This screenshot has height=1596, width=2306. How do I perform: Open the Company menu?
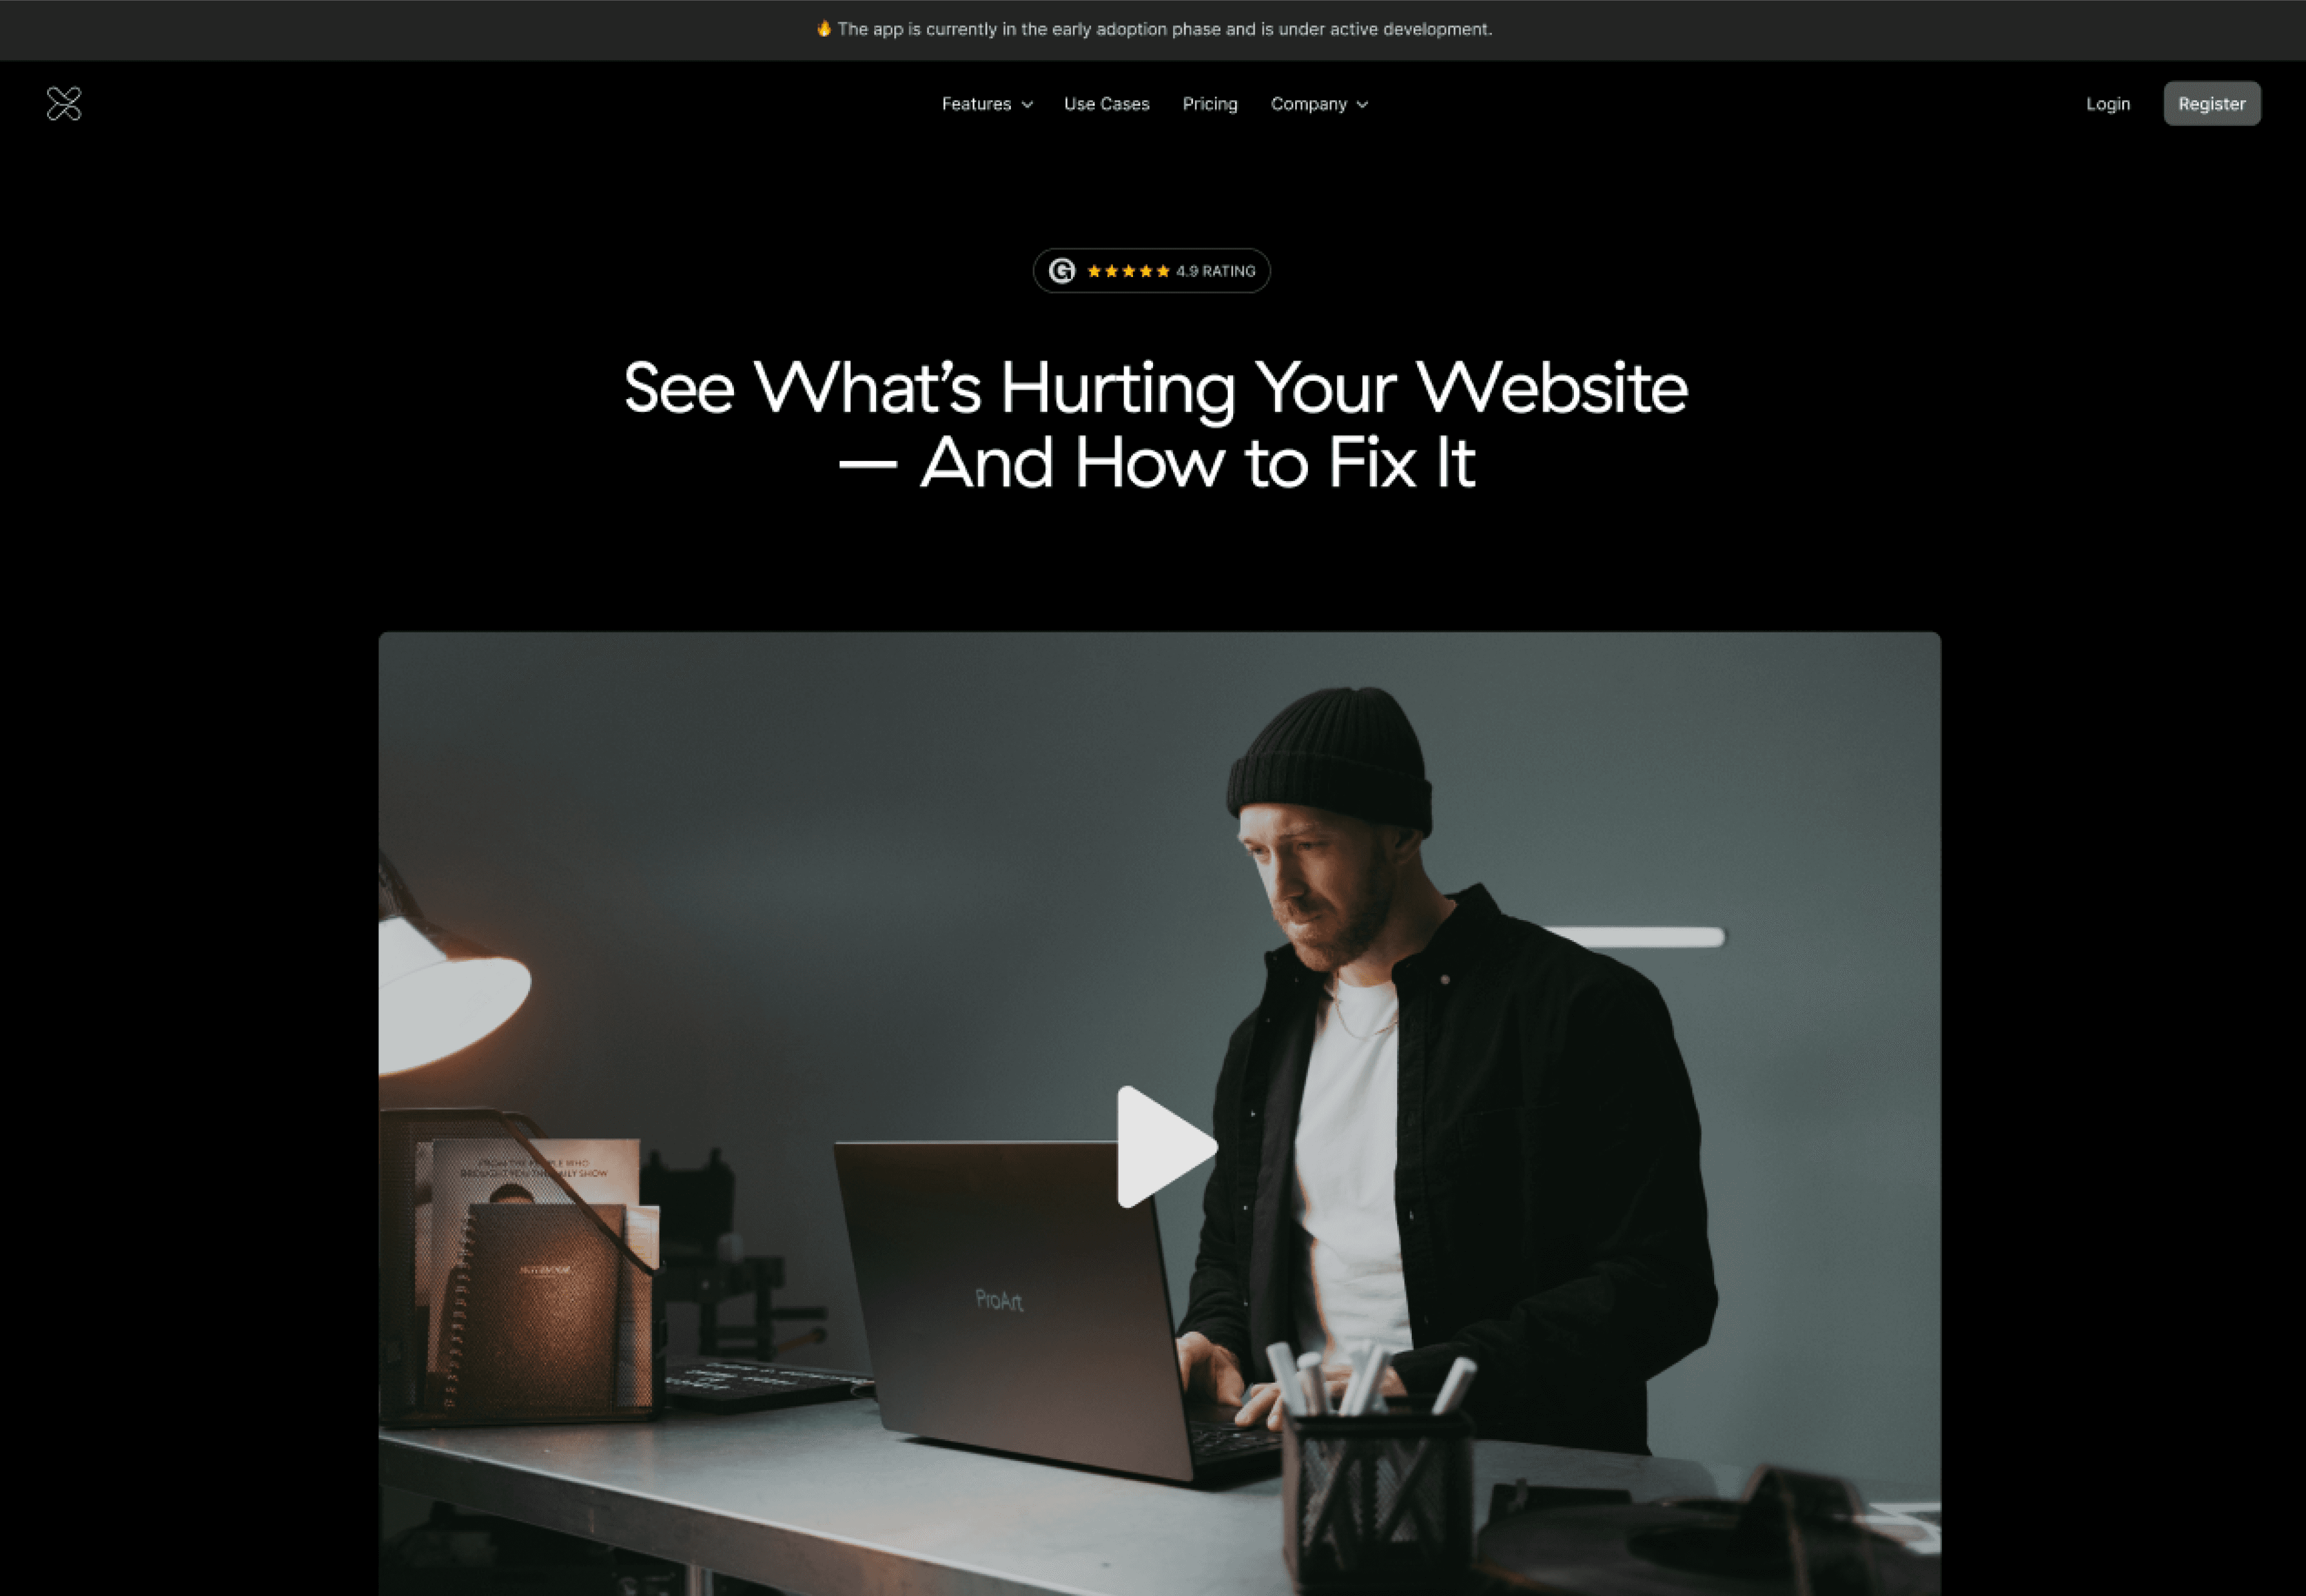1319,104
